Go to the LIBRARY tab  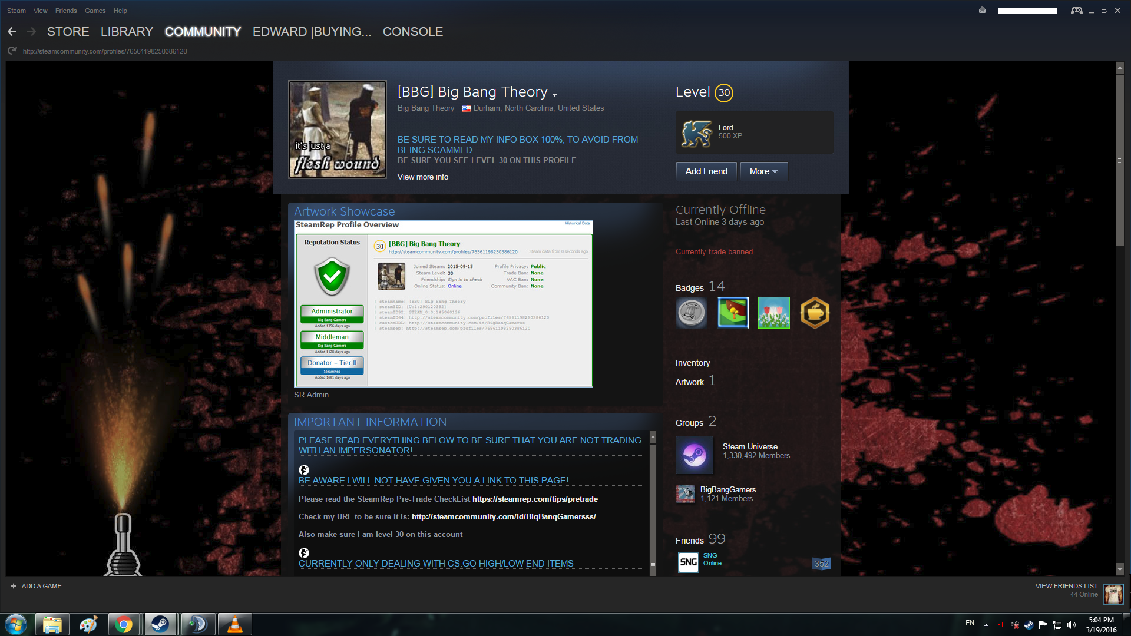click(127, 32)
